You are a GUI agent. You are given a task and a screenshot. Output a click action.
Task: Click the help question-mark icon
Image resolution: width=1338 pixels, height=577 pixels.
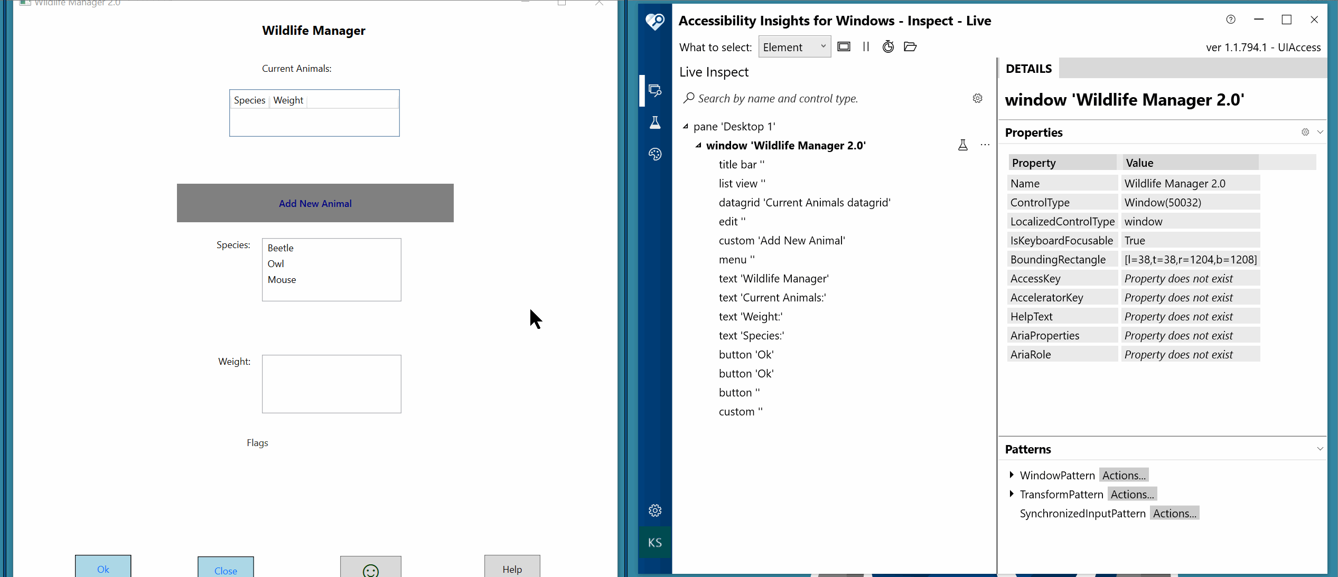point(1230,20)
